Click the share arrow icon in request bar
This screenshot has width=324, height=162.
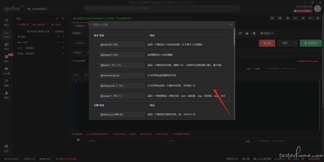(240, 33)
